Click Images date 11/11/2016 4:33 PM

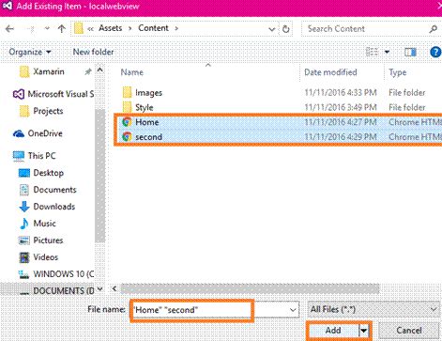(341, 93)
